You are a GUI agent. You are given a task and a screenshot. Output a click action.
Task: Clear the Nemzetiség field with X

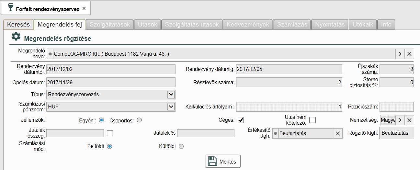tap(409, 120)
